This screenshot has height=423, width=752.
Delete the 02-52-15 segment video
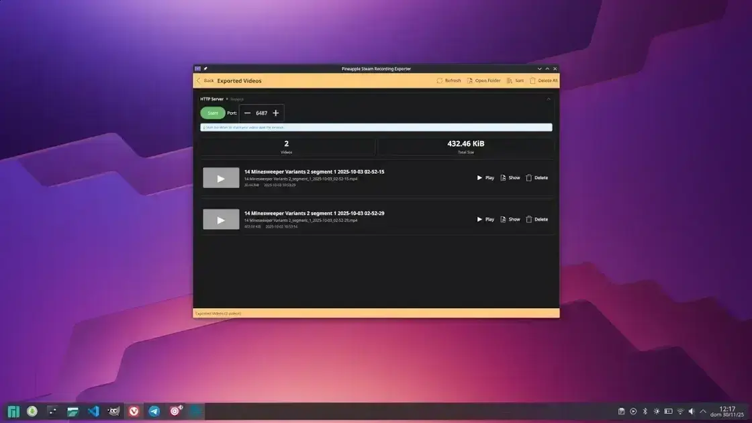click(536, 178)
